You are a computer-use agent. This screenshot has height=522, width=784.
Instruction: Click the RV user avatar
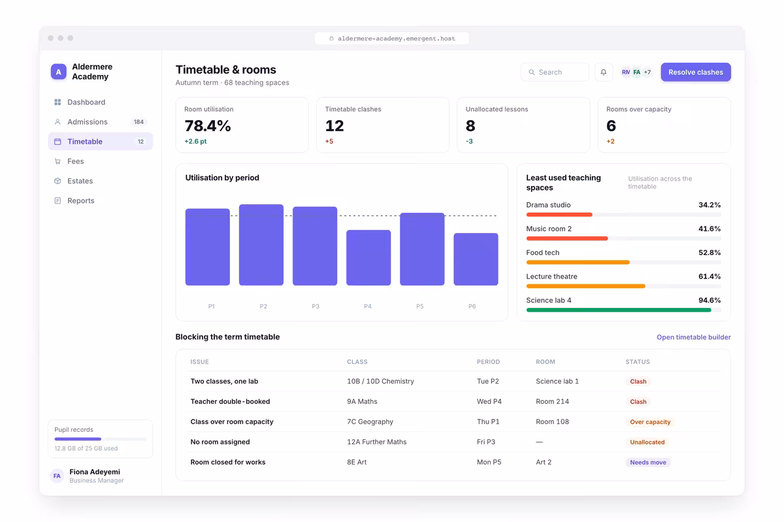click(626, 72)
